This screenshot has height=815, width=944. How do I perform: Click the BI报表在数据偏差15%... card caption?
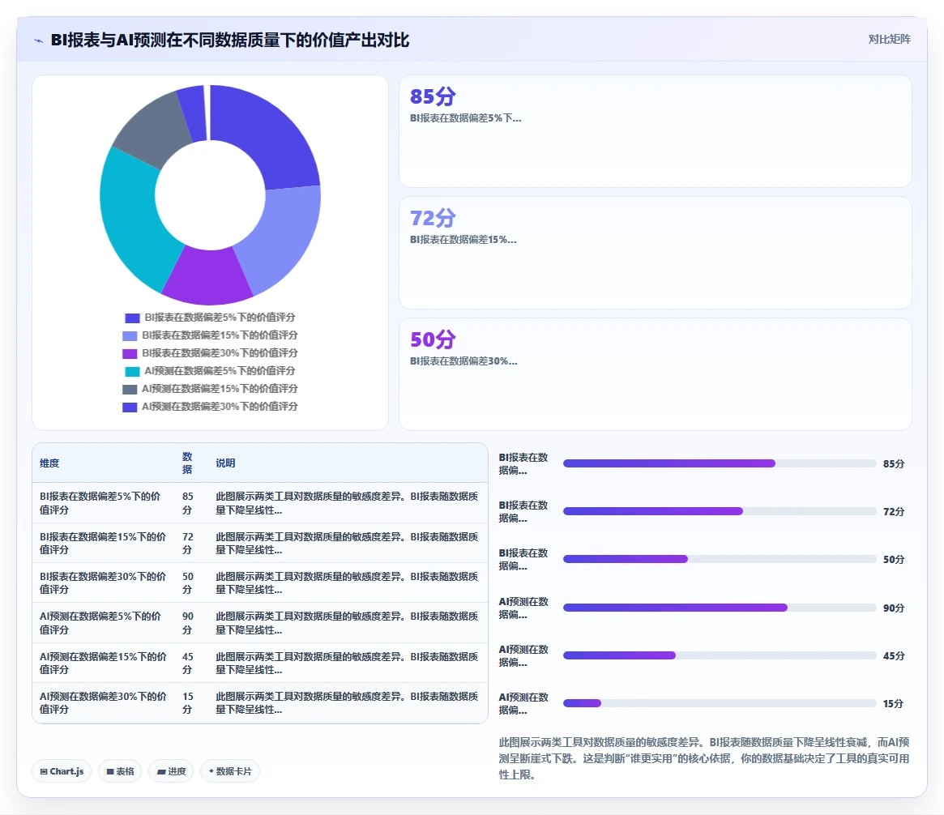coord(463,240)
